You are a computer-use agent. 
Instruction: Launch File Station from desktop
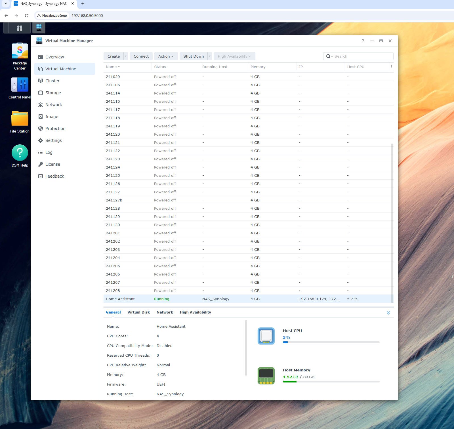coord(20,119)
